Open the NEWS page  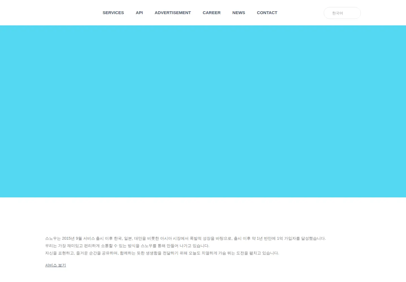(239, 13)
